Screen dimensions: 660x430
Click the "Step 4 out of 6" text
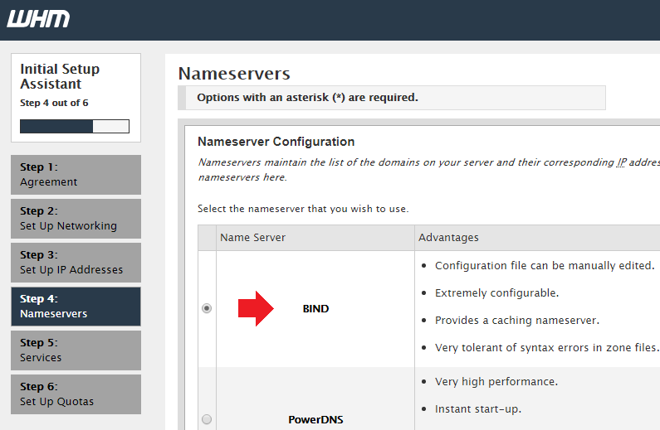click(x=54, y=103)
